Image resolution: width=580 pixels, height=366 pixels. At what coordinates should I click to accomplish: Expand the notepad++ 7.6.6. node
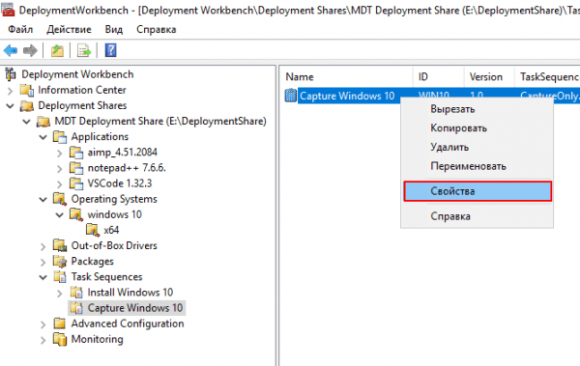click(60, 169)
